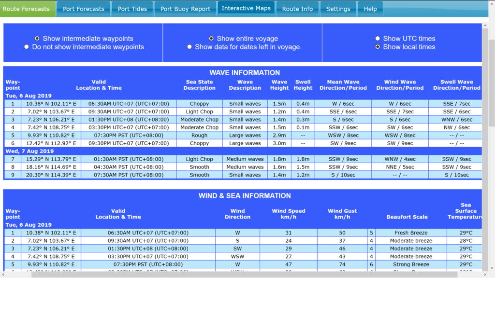495x331 pixels.
Task: Click the WAVE INFORMATION table heading
Action: point(245,73)
